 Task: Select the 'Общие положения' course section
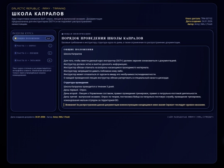[33, 39]
